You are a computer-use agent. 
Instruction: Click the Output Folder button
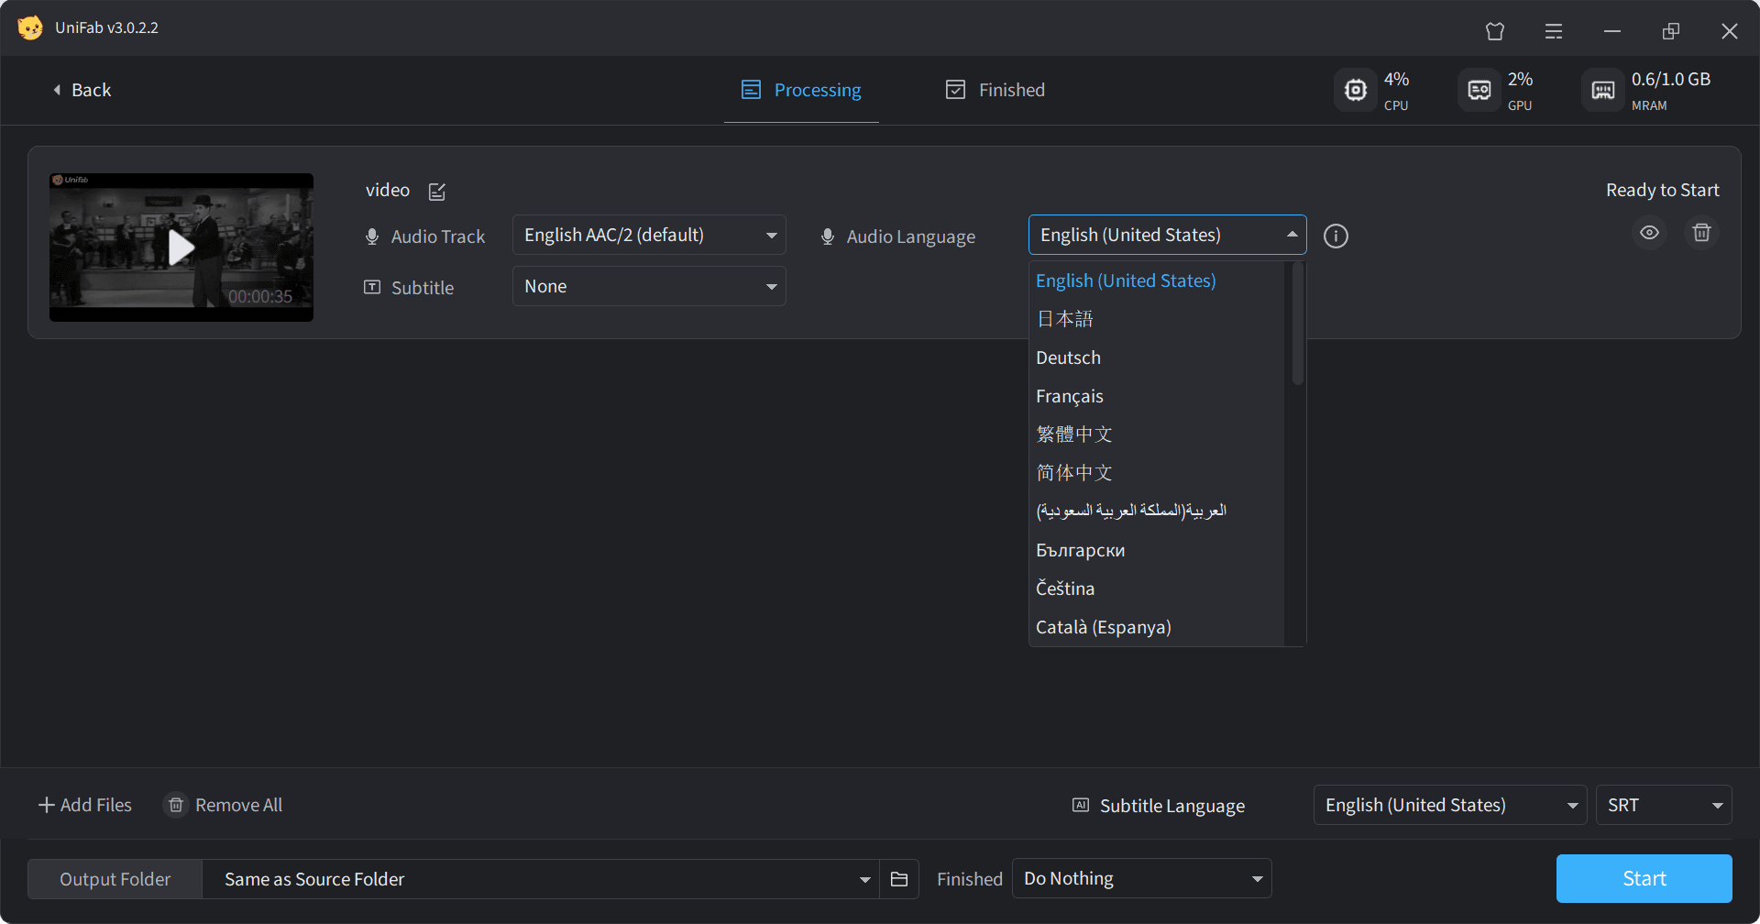[x=115, y=879]
